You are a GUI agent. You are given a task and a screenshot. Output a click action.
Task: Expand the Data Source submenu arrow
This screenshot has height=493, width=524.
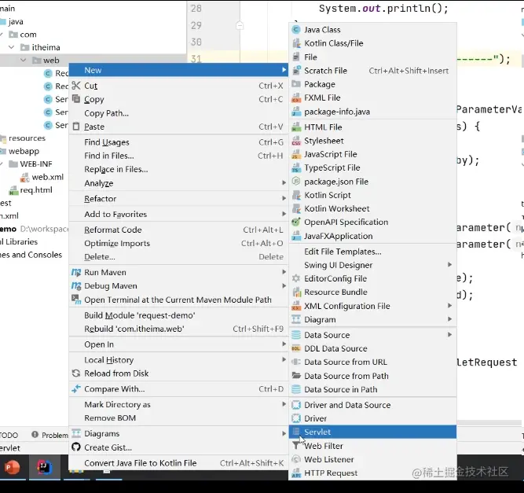(450, 334)
